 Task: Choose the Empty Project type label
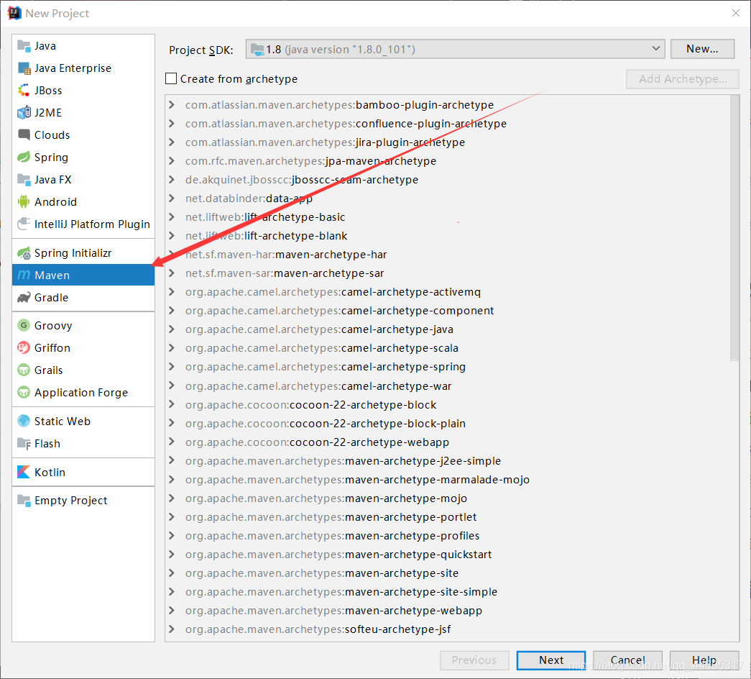click(71, 501)
